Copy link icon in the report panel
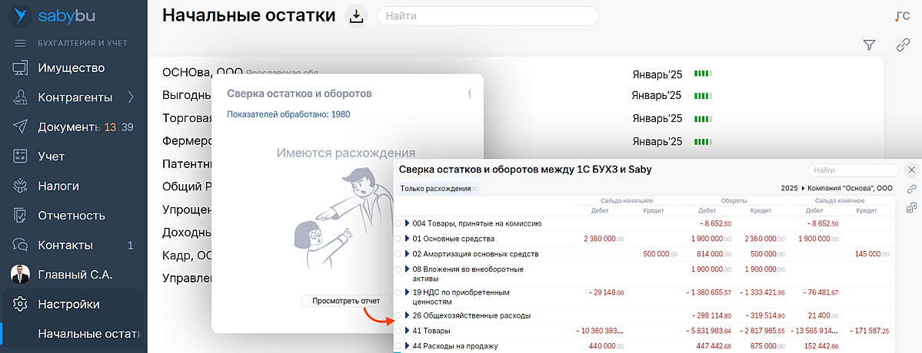 click(x=912, y=189)
